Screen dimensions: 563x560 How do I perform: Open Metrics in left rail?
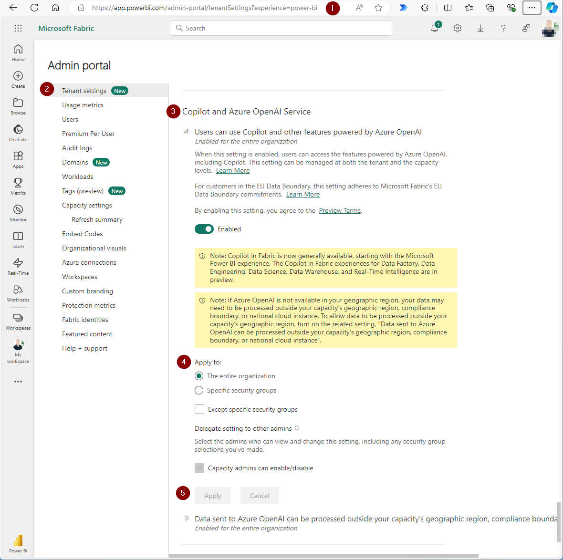(x=18, y=187)
